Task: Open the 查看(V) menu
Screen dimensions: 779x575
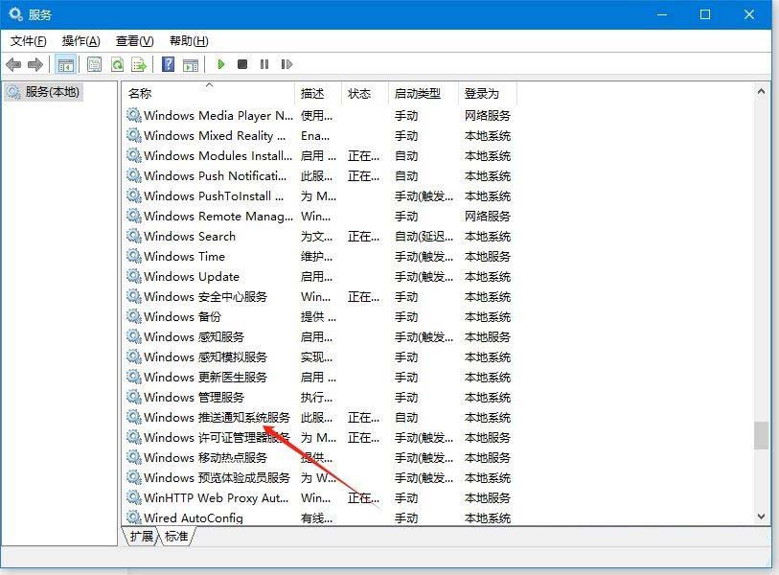Action: click(134, 40)
